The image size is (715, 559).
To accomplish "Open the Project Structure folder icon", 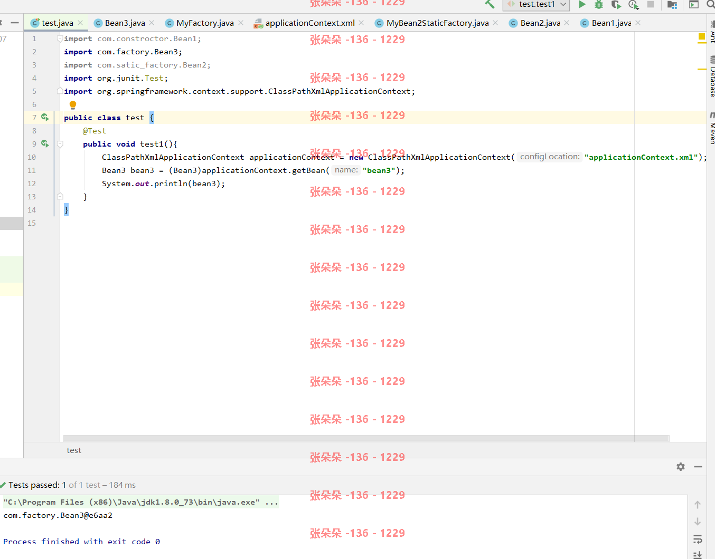I will pyautogui.click(x=672, y=4).
